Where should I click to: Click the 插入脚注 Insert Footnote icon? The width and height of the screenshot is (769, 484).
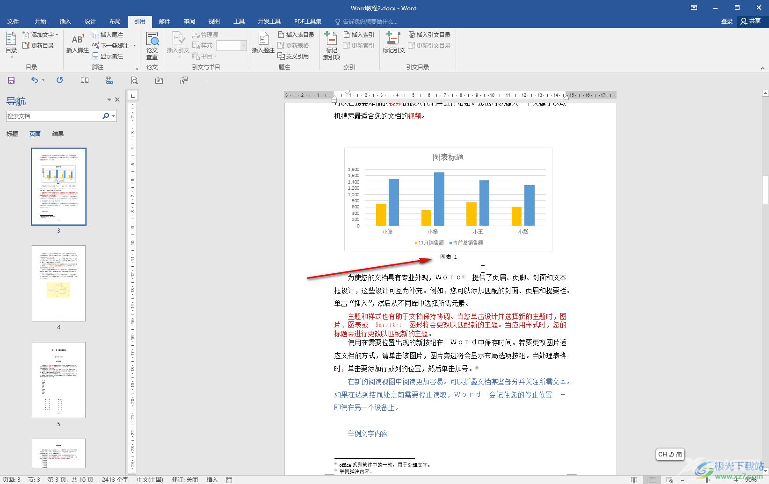point(78,43)
